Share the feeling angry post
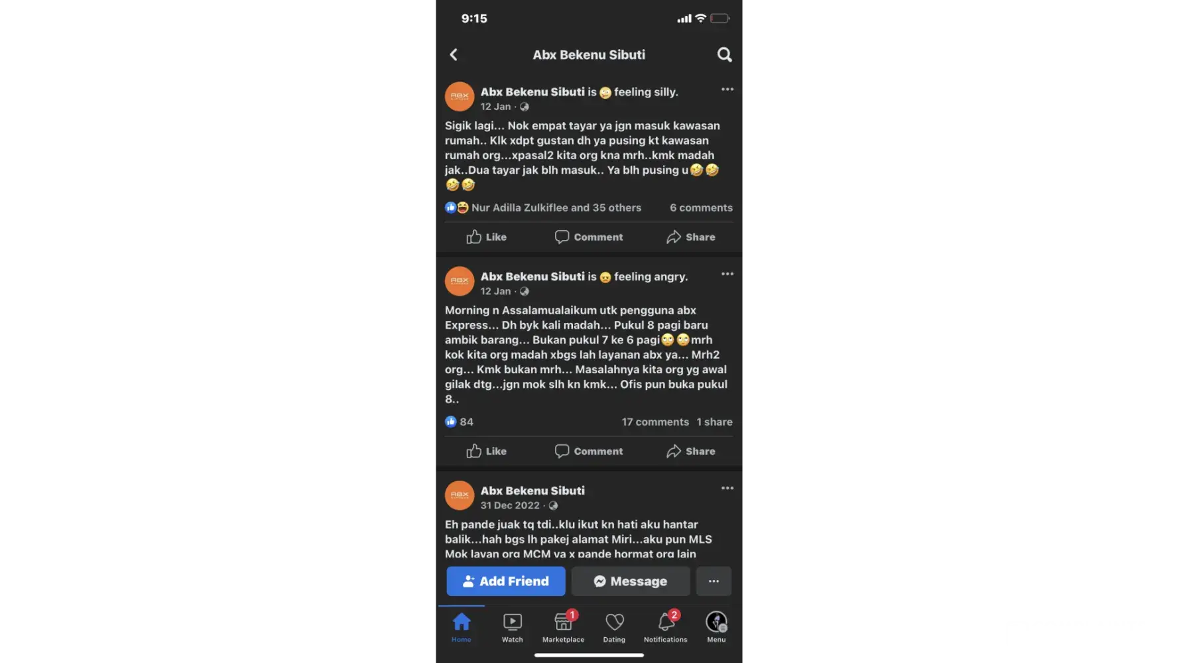1179x663 pixels. [691, 451]
